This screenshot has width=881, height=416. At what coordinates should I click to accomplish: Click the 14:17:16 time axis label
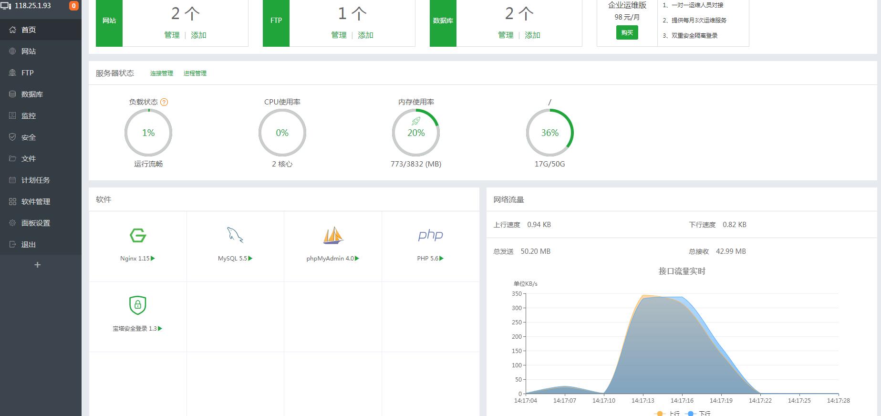[x=682, y=401]
